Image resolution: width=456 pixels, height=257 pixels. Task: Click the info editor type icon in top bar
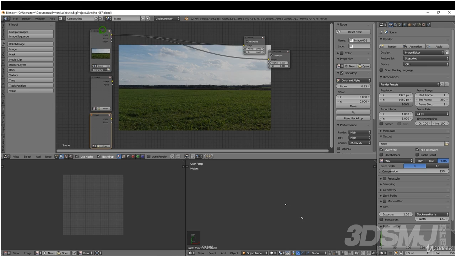pyautogui.click(x=6, y=18)
